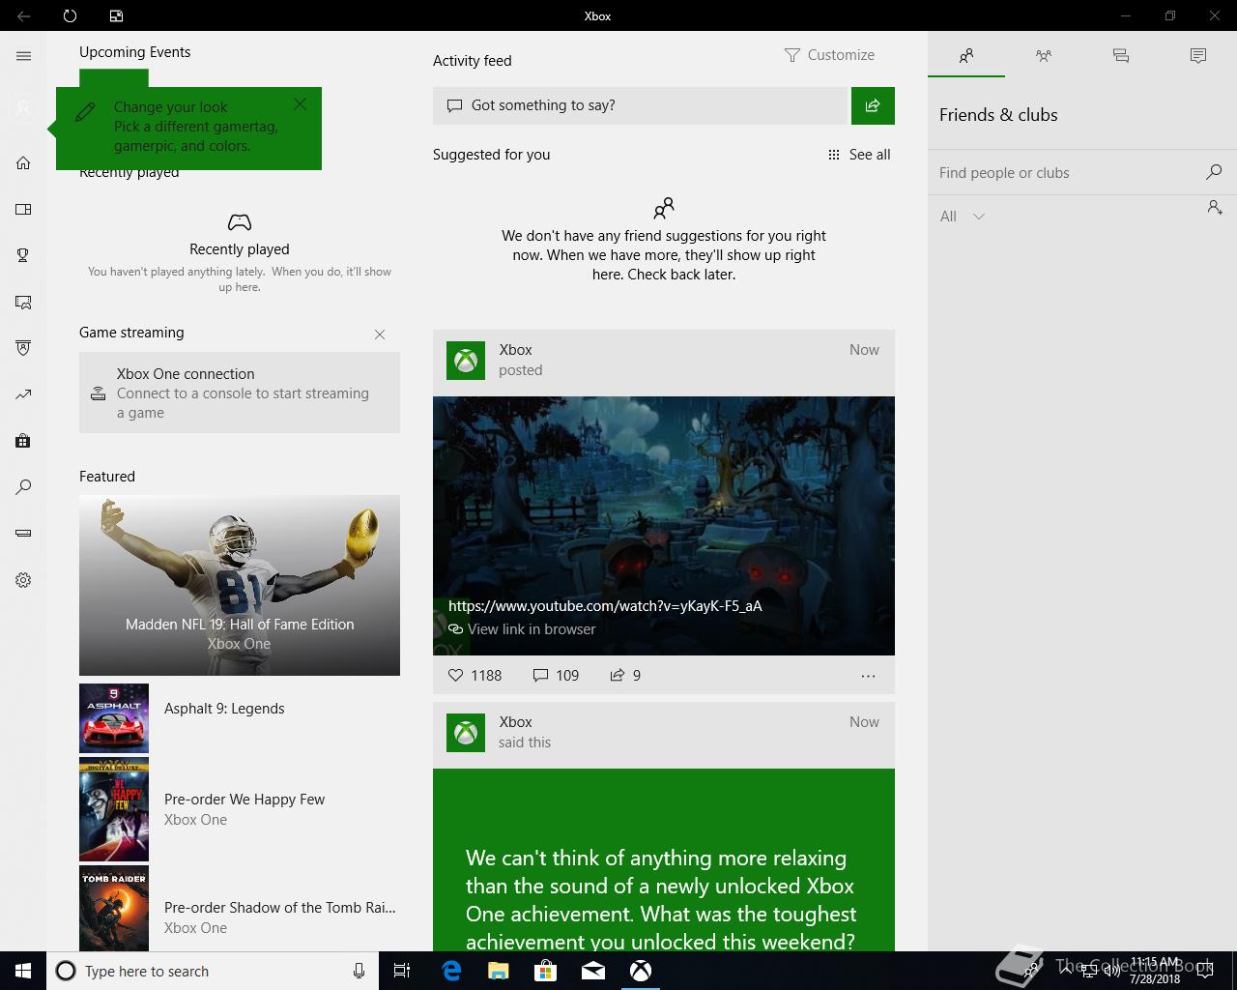The height and width of the screenshot is (990, 1237).
Task: Click taskbar Type here to search box
Action: [x=213, y=971]
